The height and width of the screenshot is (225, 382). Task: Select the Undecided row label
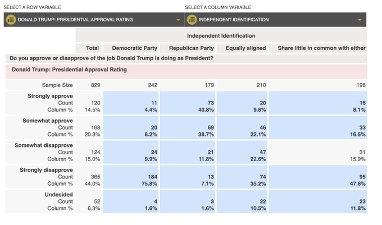[59, 194]
